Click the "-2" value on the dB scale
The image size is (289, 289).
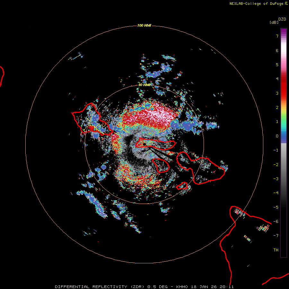click(x=276, y=165)
